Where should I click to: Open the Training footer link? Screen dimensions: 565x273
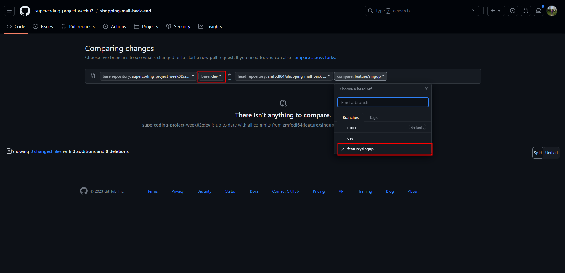click(365, 191)
